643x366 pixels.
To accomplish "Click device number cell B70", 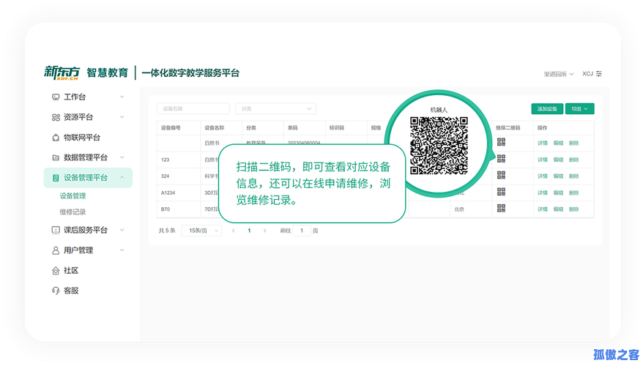I will click(x=166, y=209).
